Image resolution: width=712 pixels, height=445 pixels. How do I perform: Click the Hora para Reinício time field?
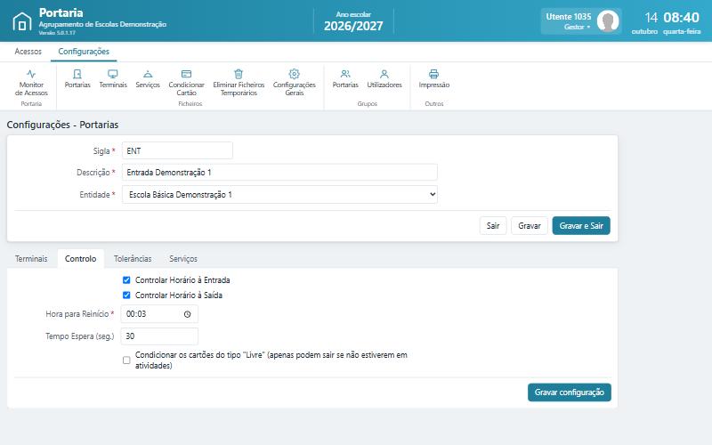coord(159,314)
